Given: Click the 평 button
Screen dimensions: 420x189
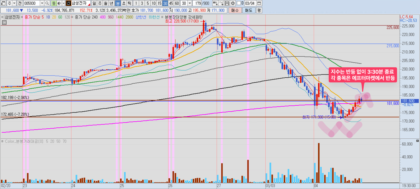Looking at the screenshot, I should click(x=259, y=10).
